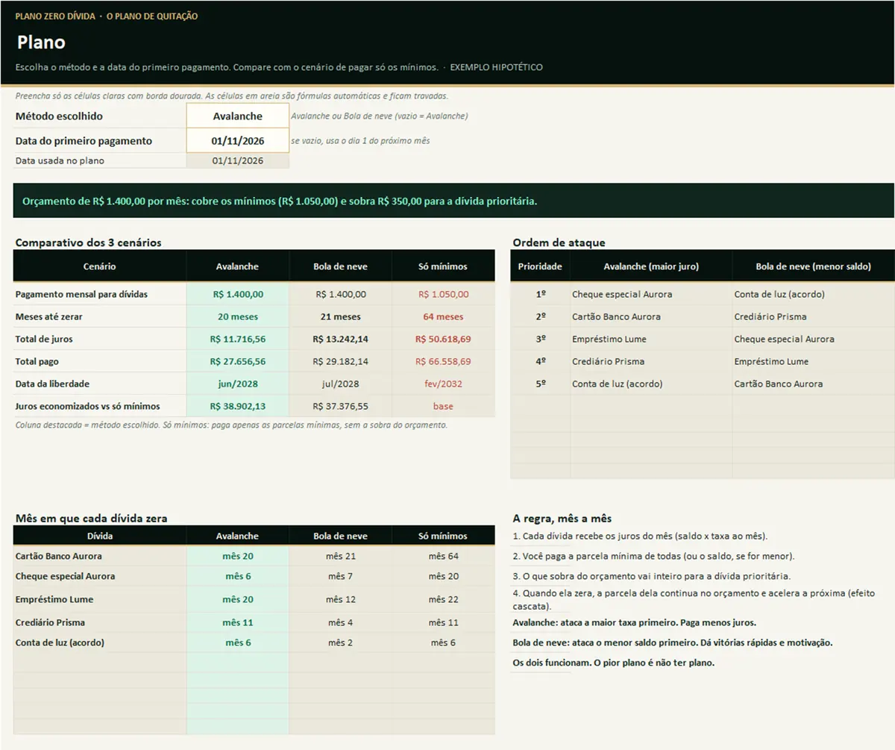Select the 'mês 22' cell in the Empréstimo Lume row
Screen dimensions: 895x750
coord(443,599)
